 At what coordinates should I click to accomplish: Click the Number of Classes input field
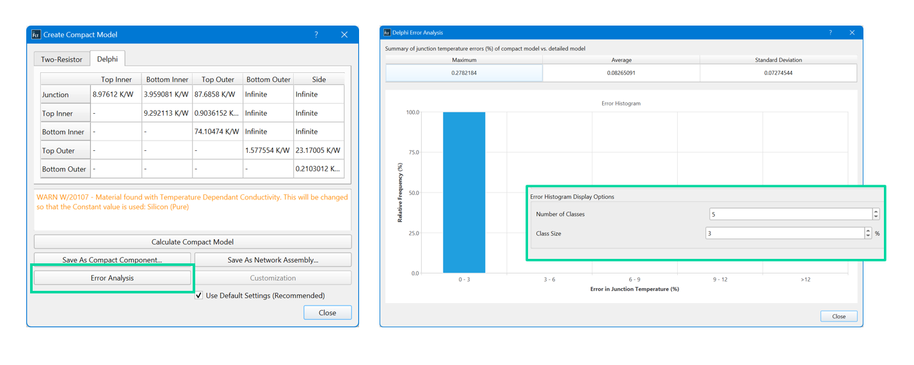pyautogui.click(x=790, y=214)
